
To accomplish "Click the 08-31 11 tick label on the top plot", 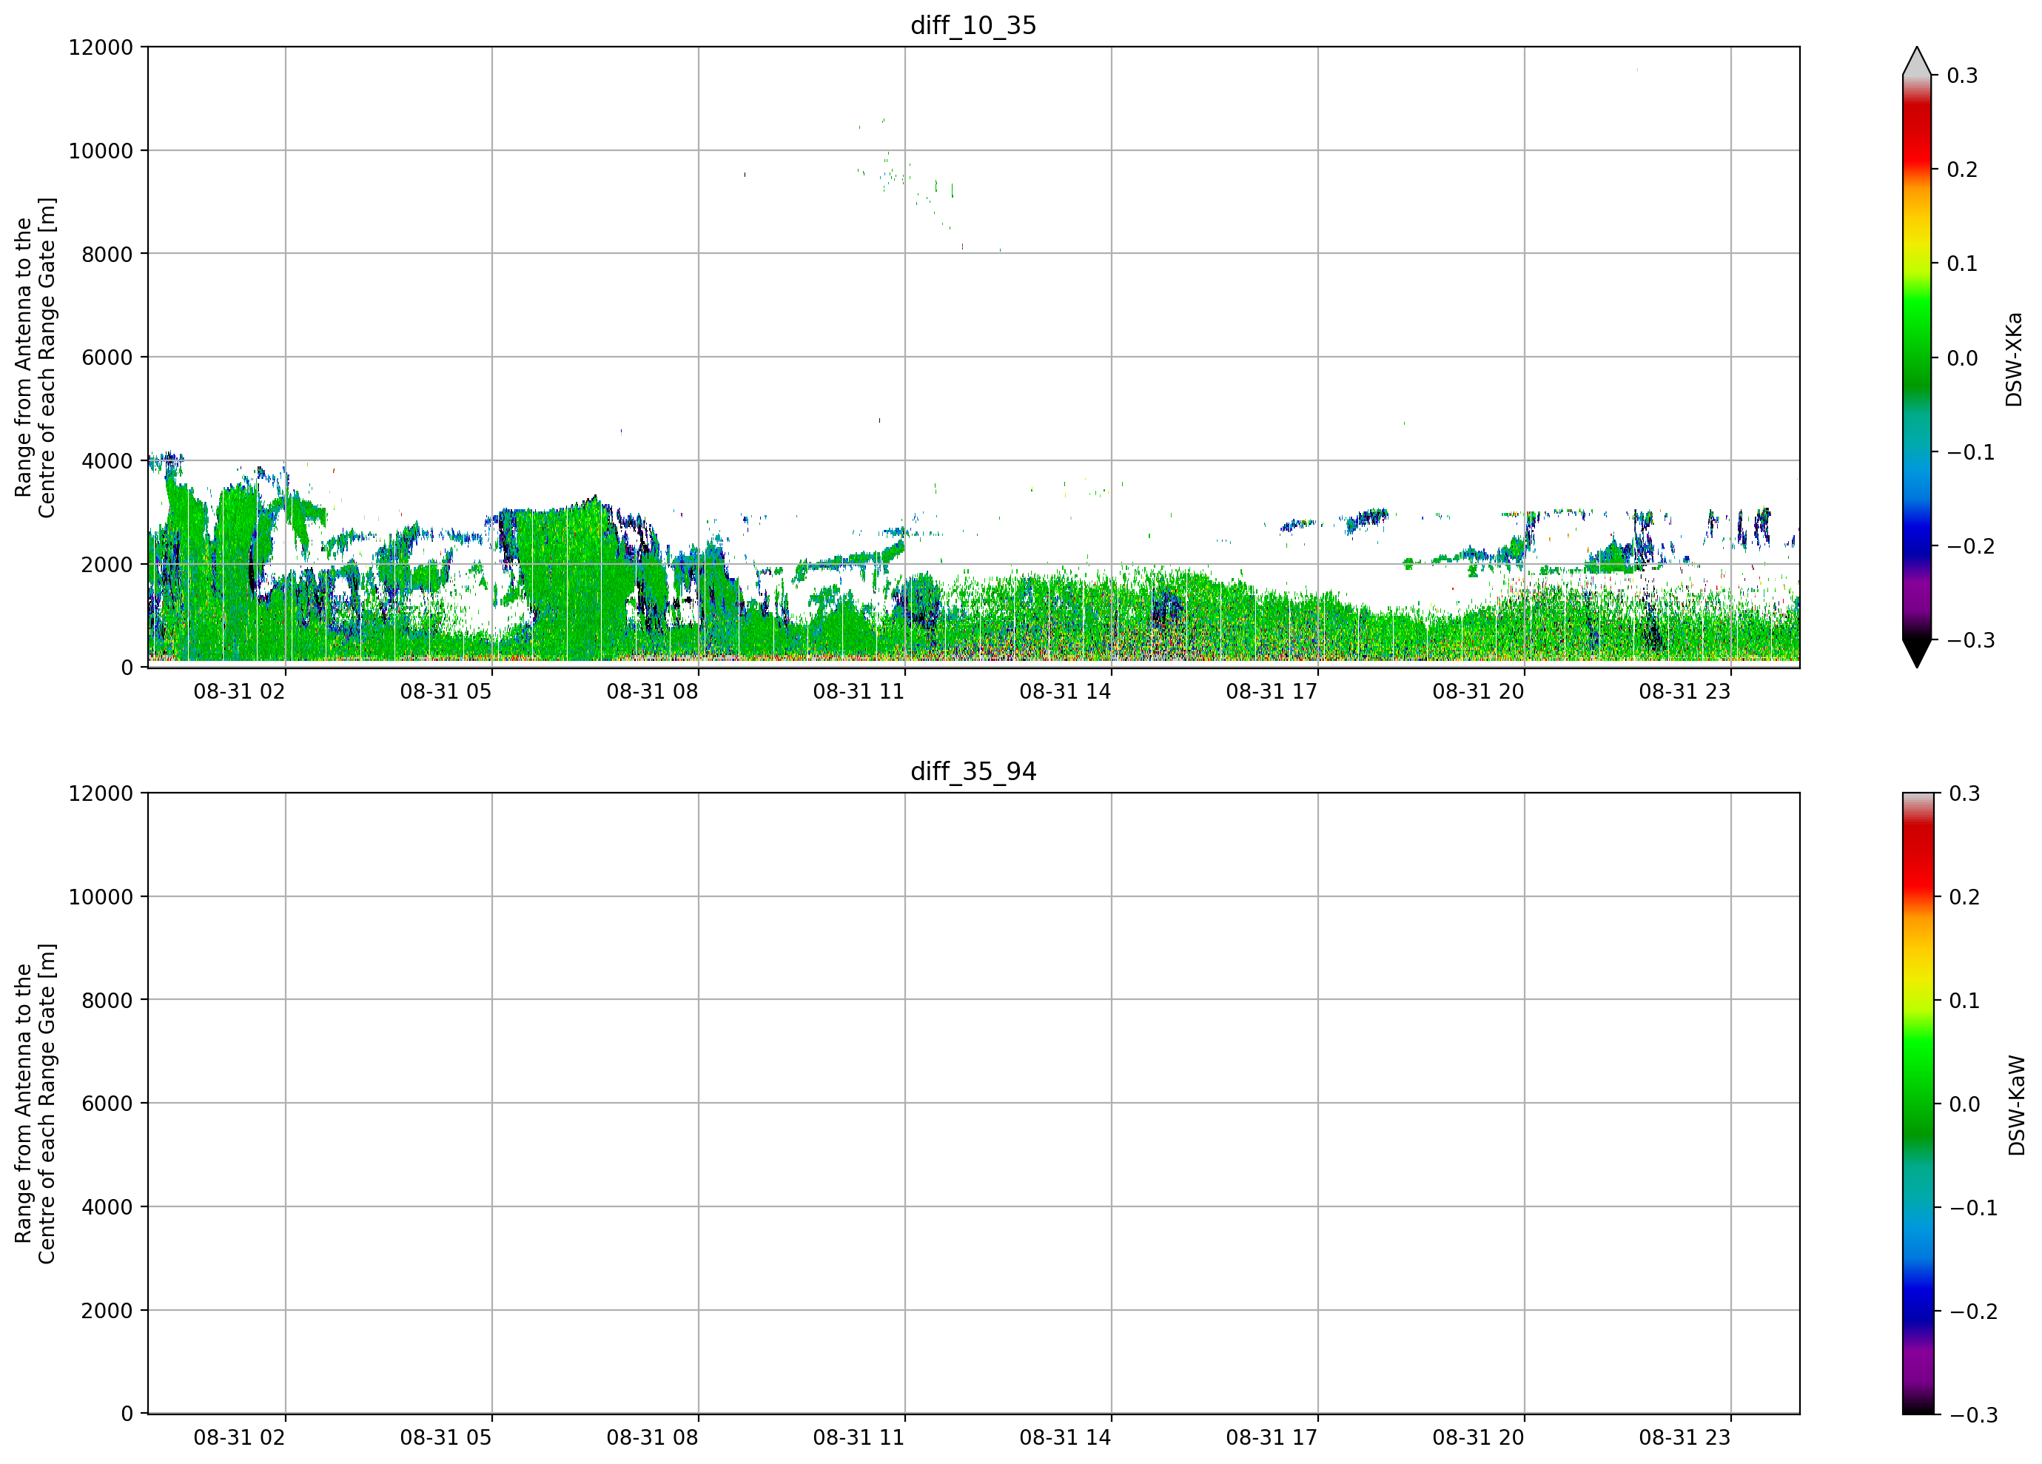I will 859,691.
